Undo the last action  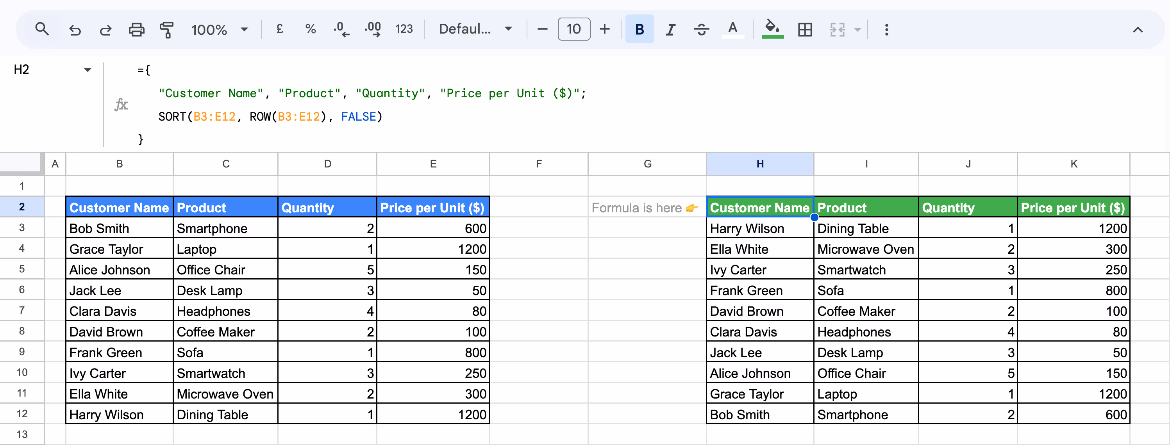click(x=75, y=29)
